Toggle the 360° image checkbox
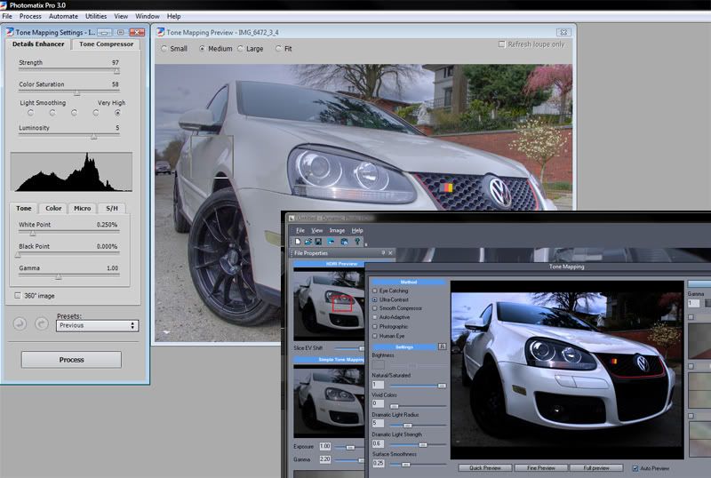 (x=17, y=295)
